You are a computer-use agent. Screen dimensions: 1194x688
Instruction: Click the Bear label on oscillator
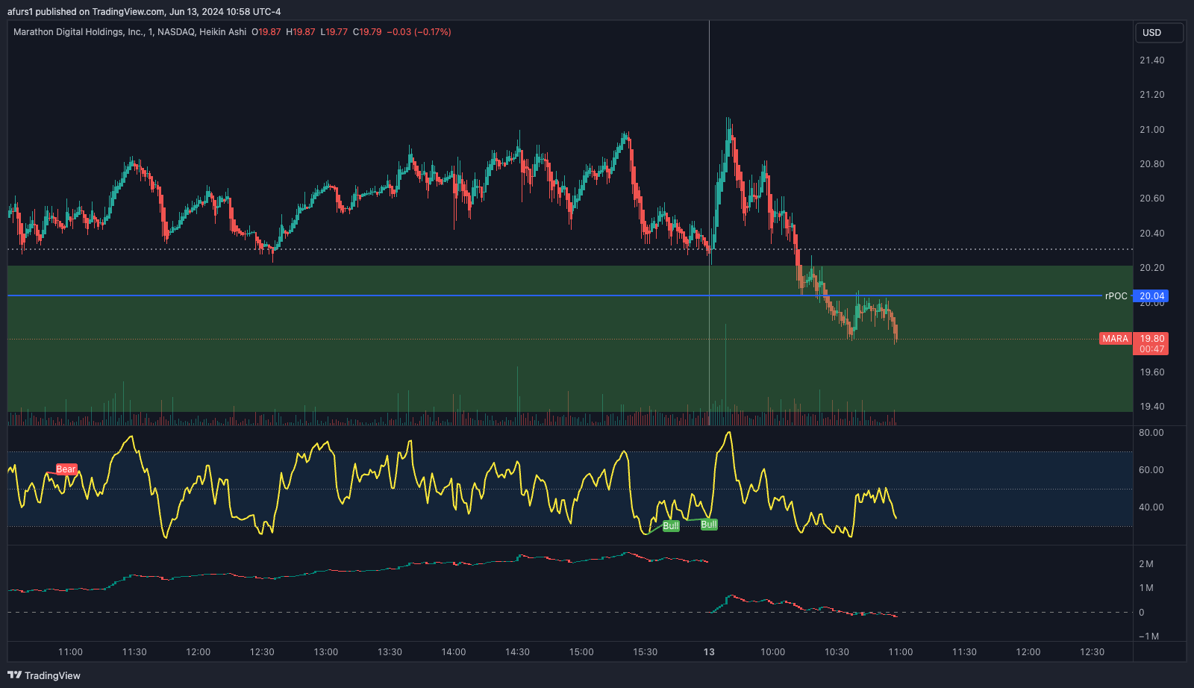point(66,469)
